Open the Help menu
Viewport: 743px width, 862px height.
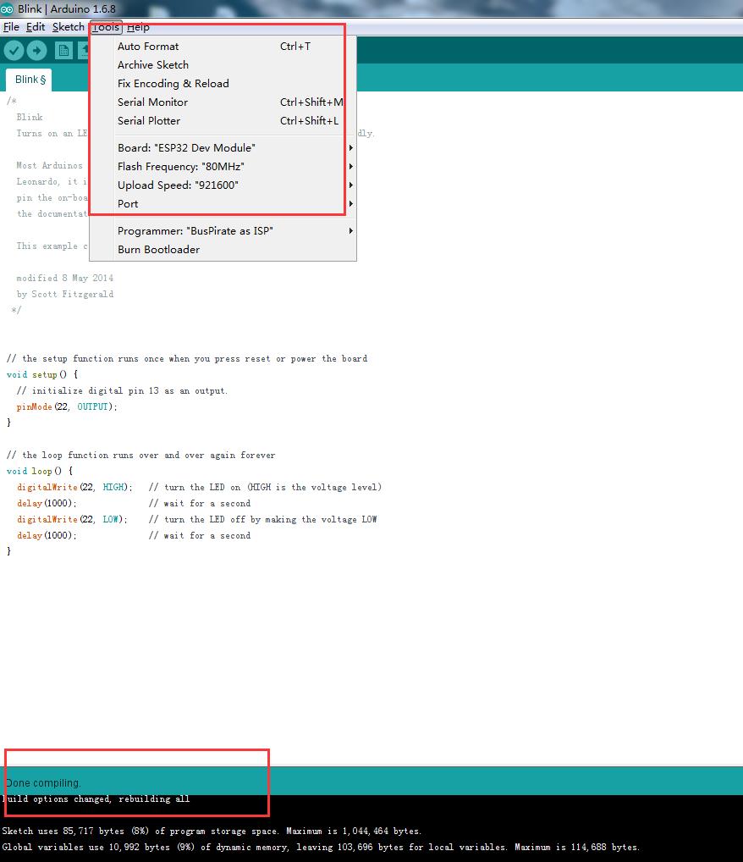click(138, 27)
